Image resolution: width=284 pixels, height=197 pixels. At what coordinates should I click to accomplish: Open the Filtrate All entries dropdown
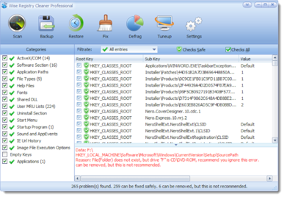[129, 49]
